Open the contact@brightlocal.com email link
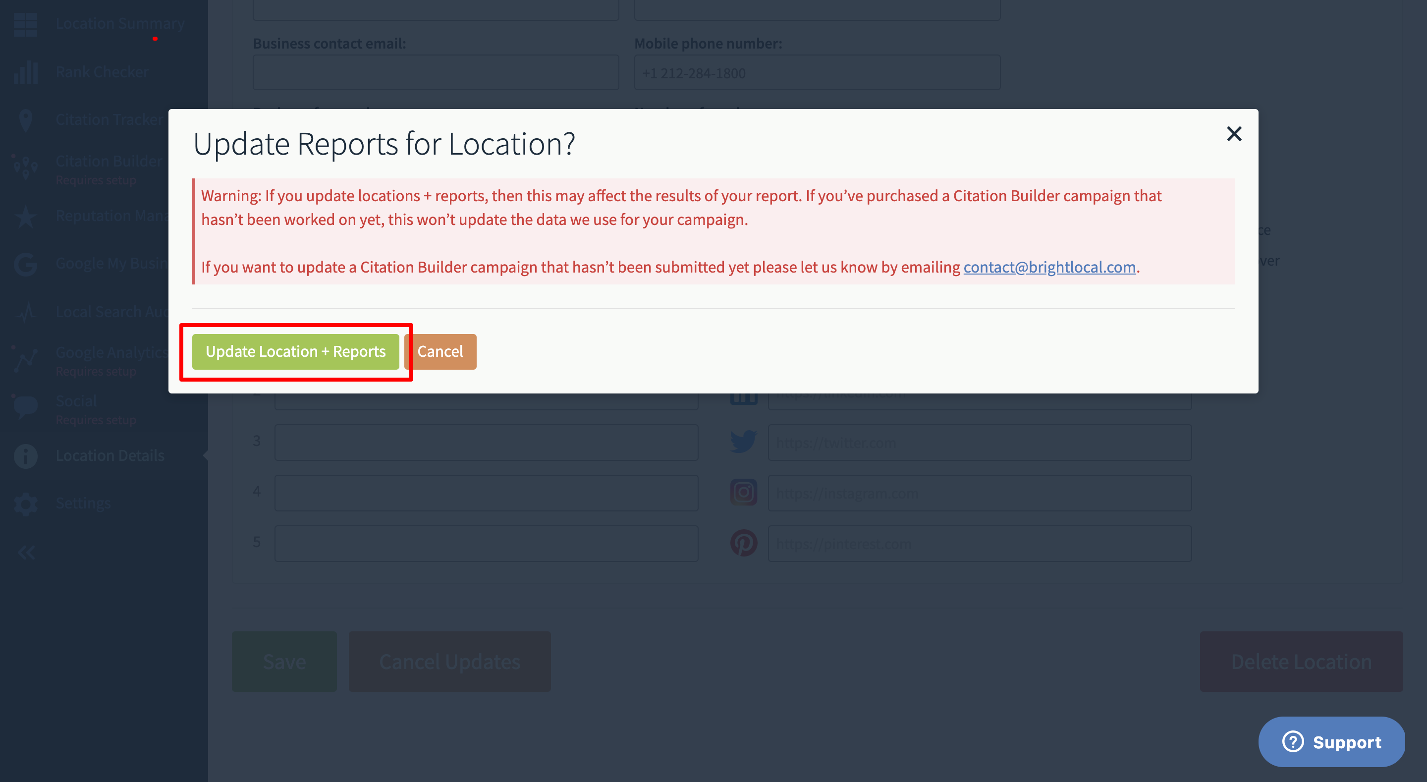The width and height of the screenshot is (1427, 782). point(1049,267)
